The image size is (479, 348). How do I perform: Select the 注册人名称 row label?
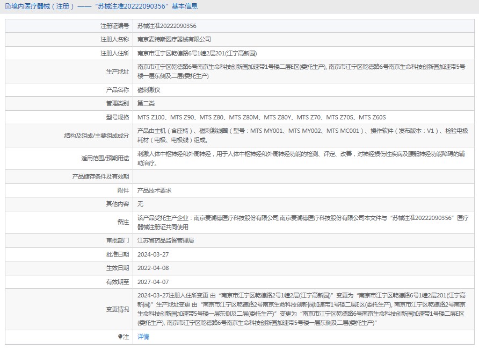pyautogui.click(x=115, y=39)
